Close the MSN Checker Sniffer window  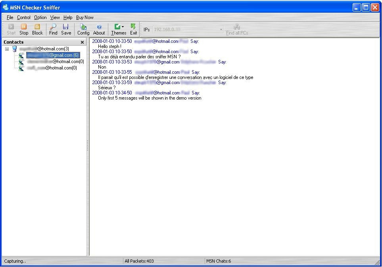point(375,7)
